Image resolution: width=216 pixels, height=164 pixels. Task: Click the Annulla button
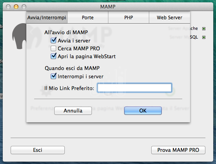73,111
